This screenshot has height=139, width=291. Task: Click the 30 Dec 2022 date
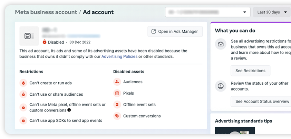[80, 42]
